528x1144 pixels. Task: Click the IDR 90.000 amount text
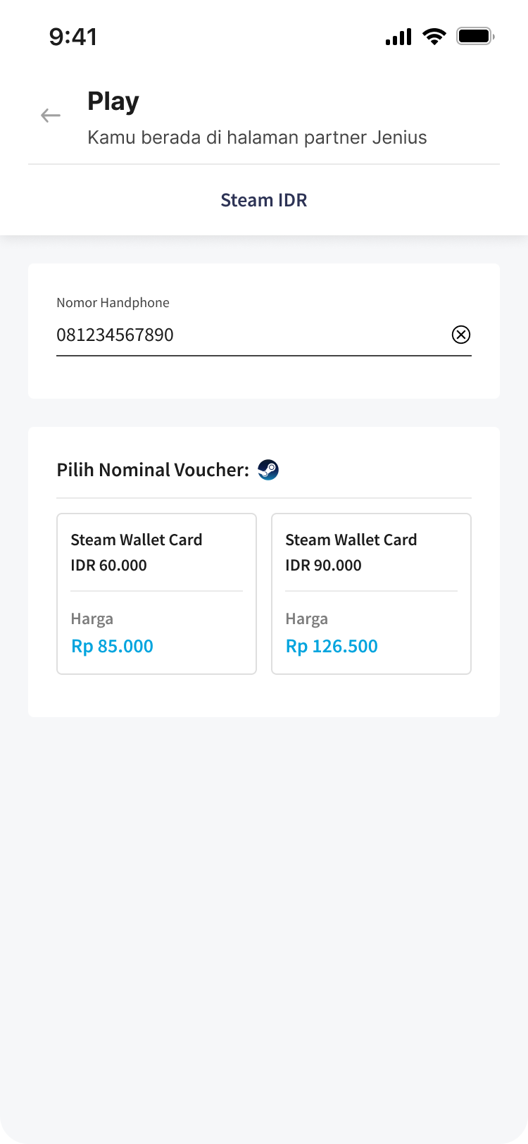[324, 566]
